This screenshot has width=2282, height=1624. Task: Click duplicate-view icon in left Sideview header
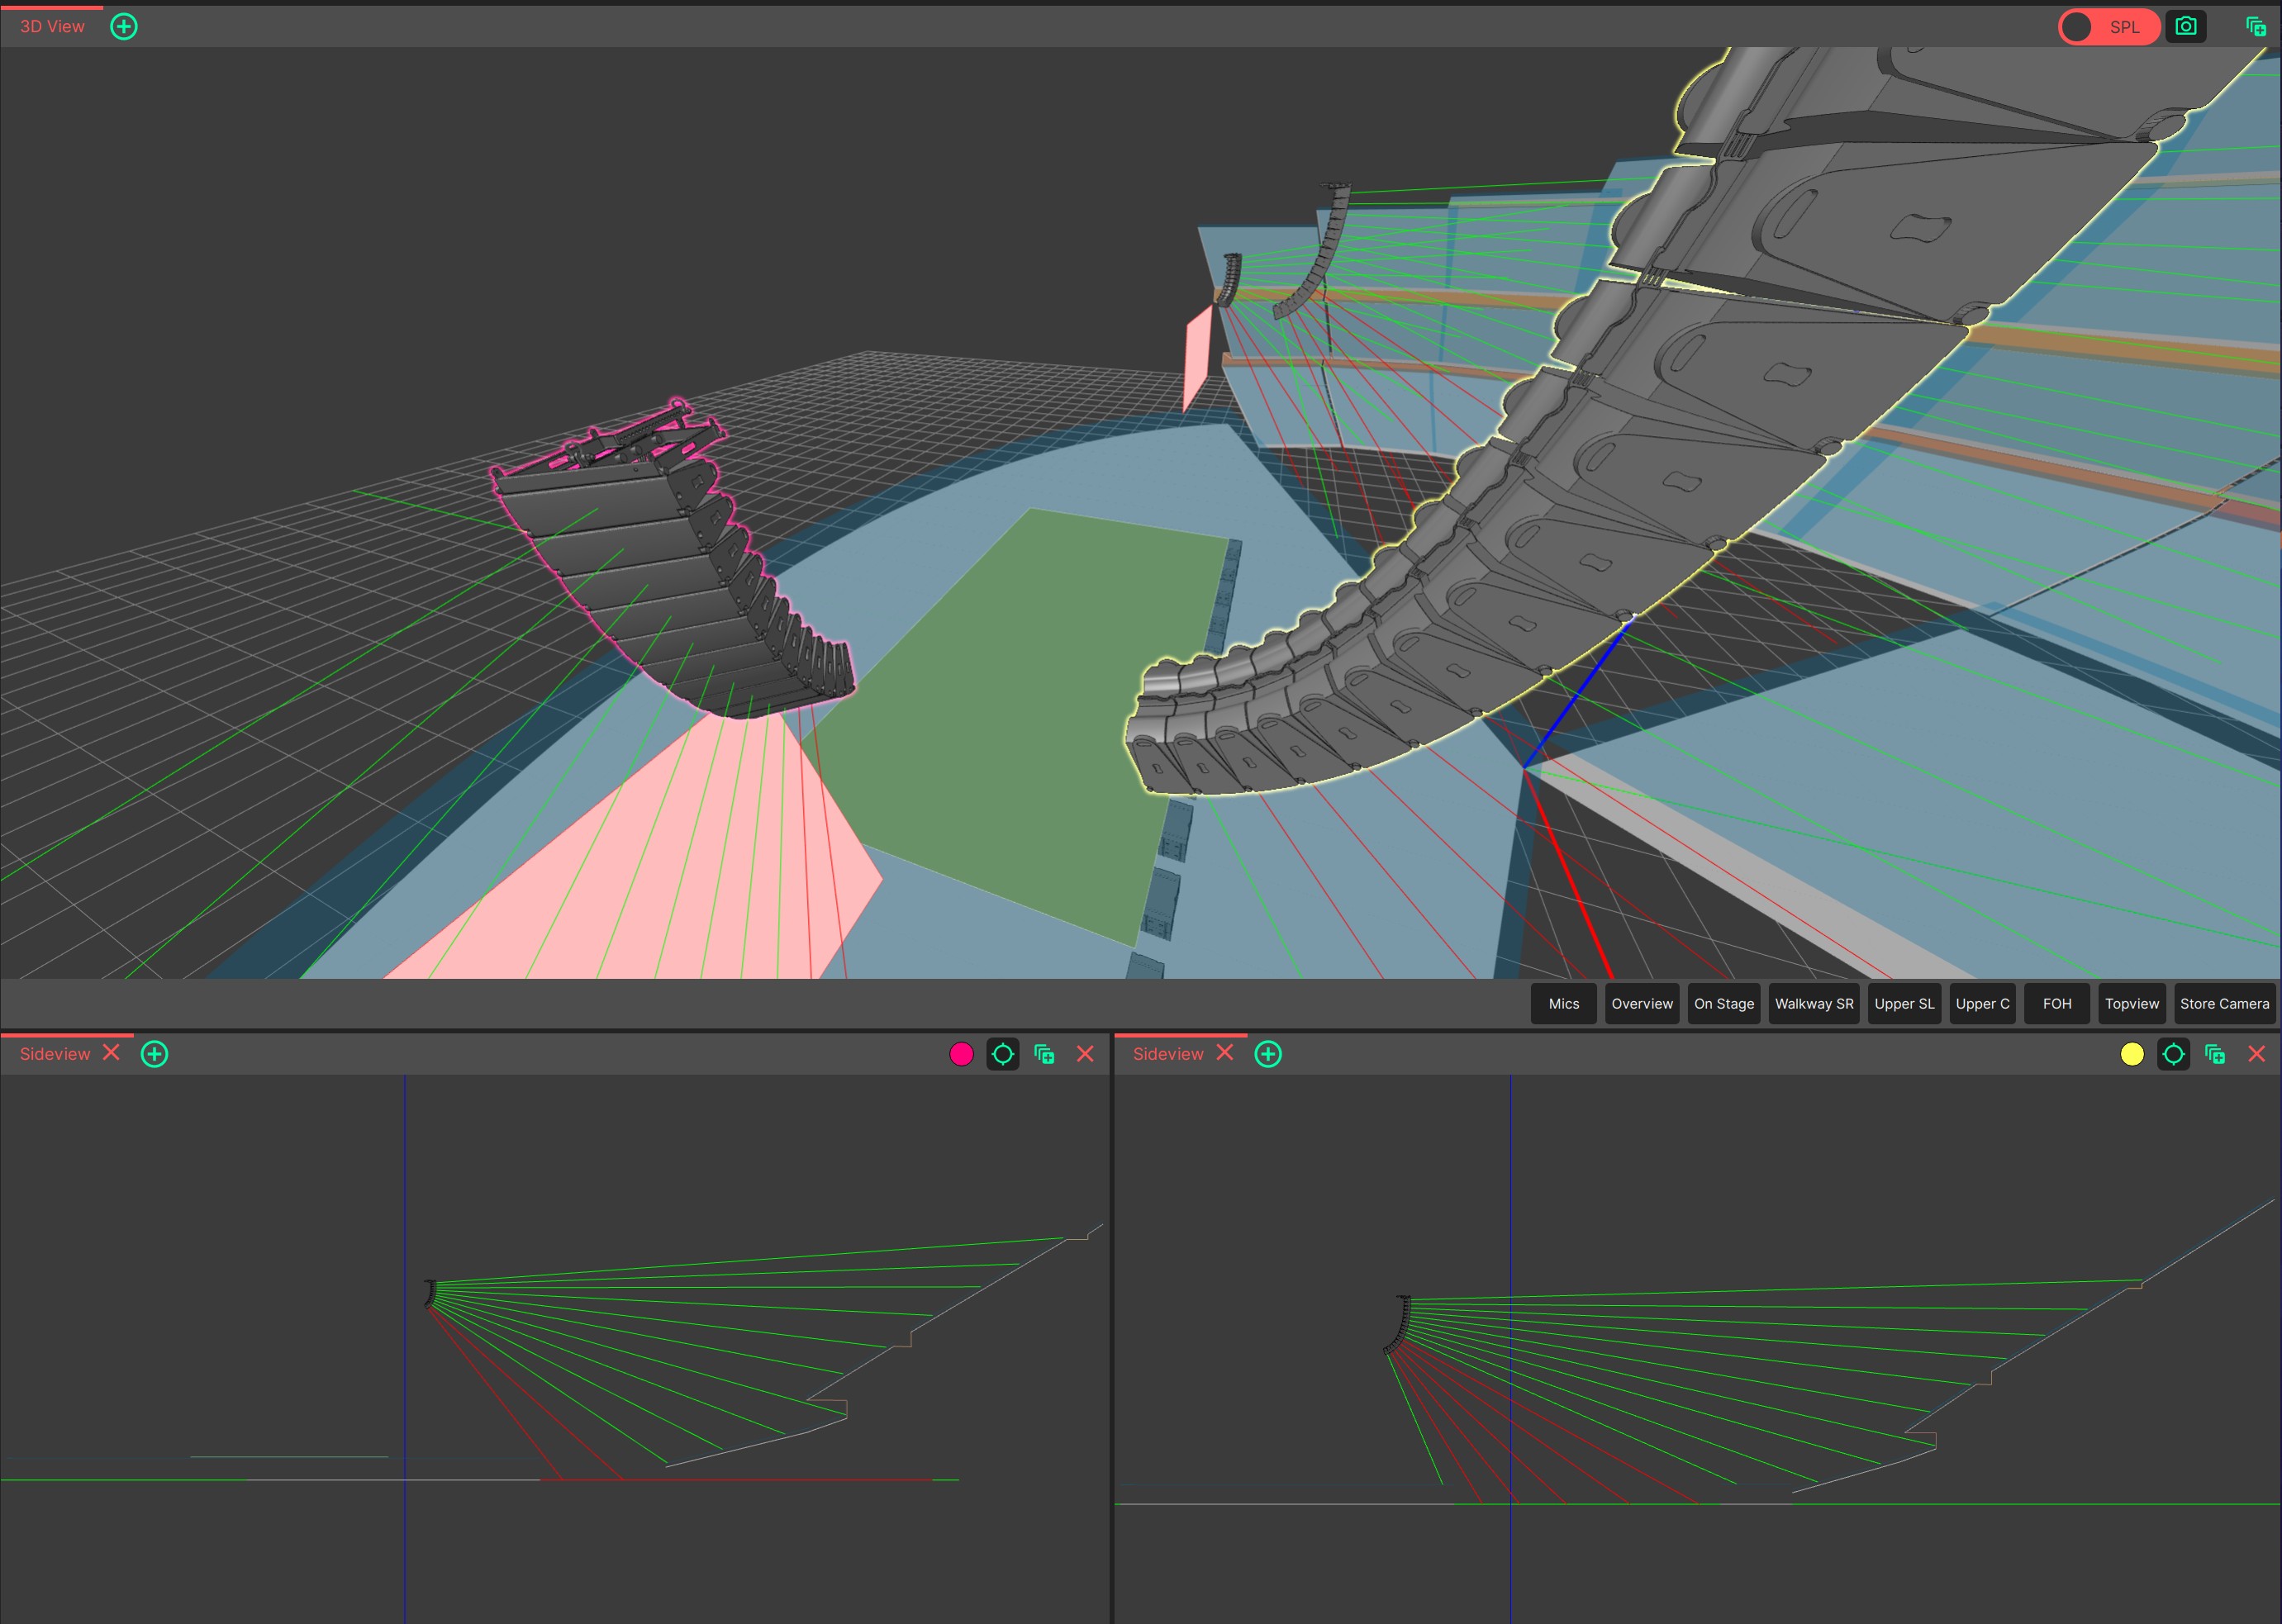pyautogui.click(x=1044, y=1054)
